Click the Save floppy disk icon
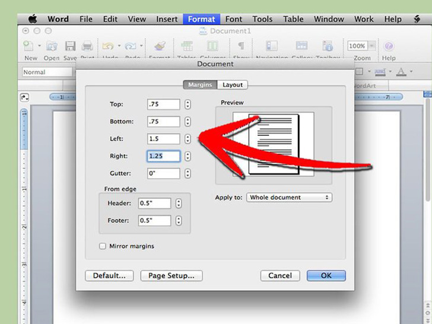The image size is (432, 324). pos(70,46)
